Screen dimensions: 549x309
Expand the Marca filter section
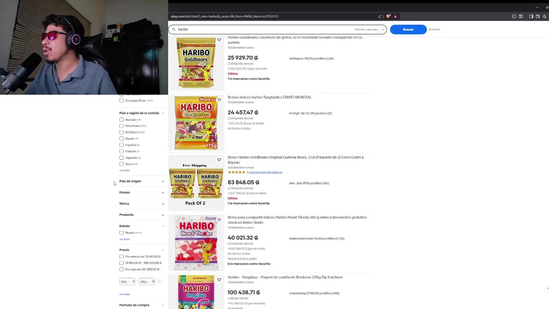pyautogui.click(x=163, y=203)
